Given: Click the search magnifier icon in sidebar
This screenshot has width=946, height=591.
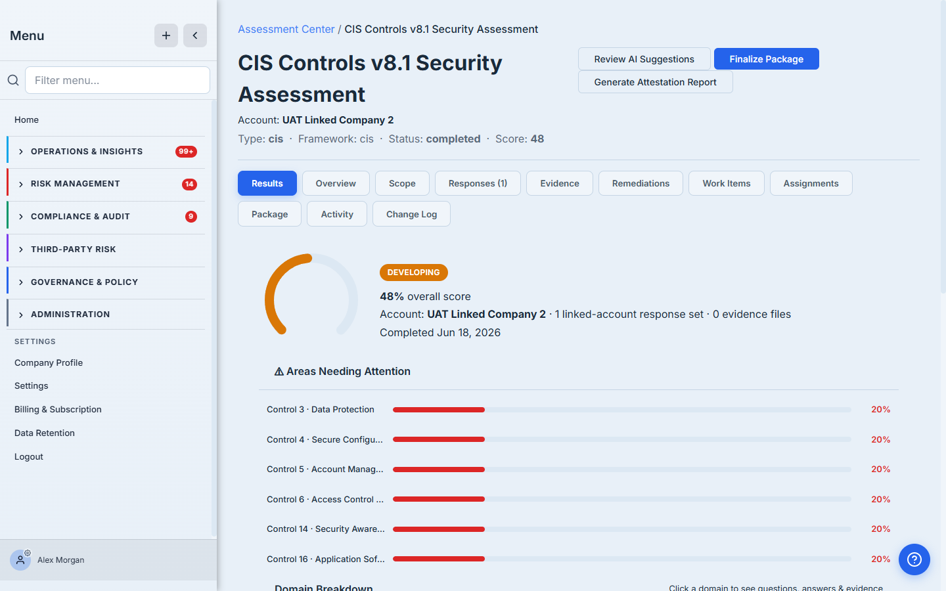Looking at the screenshot, I should tap(13, 80).
